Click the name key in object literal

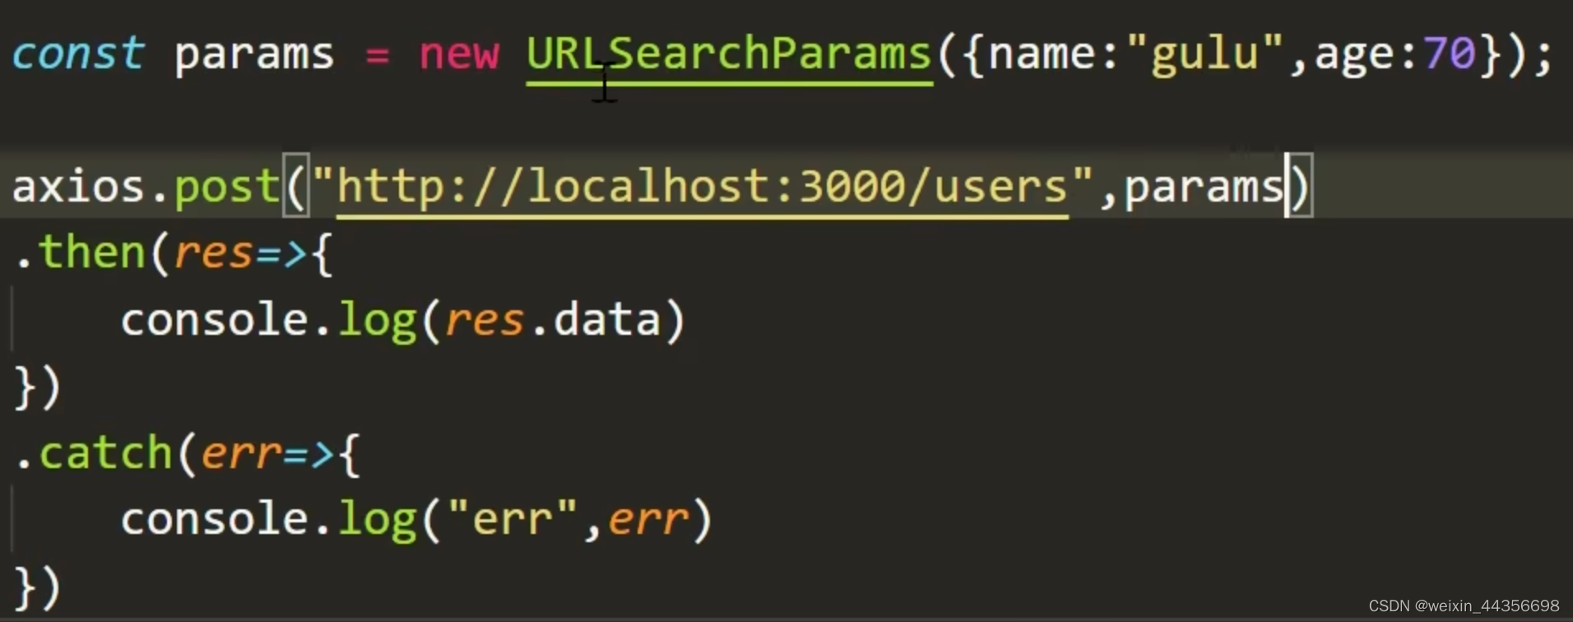click(x=1042, y=56)
